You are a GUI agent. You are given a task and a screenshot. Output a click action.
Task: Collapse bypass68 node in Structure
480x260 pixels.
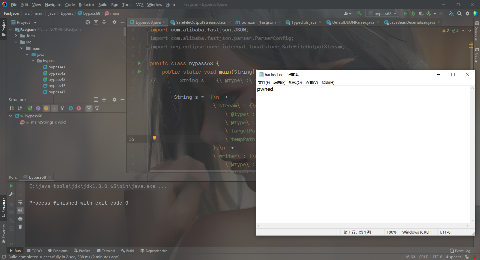[10, 116]
